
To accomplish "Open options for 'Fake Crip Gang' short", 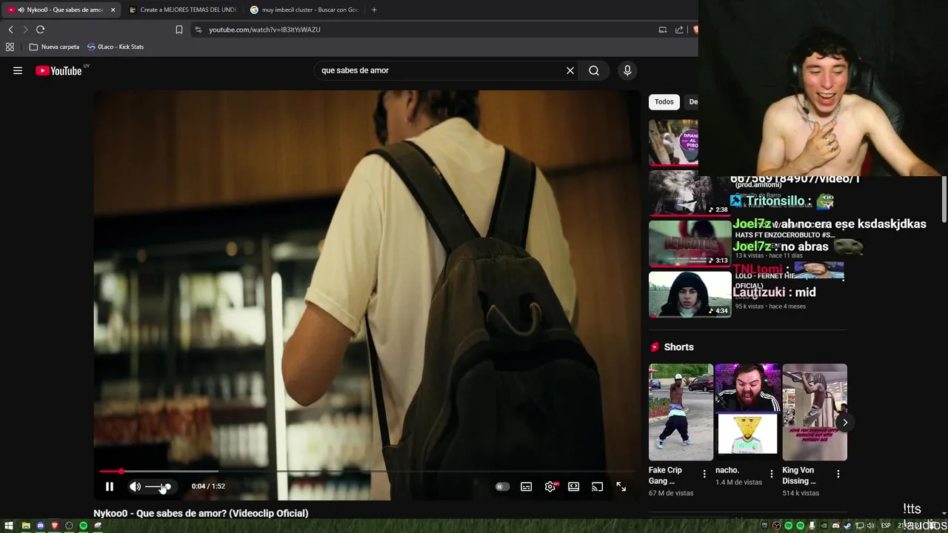I will (704, 474).
